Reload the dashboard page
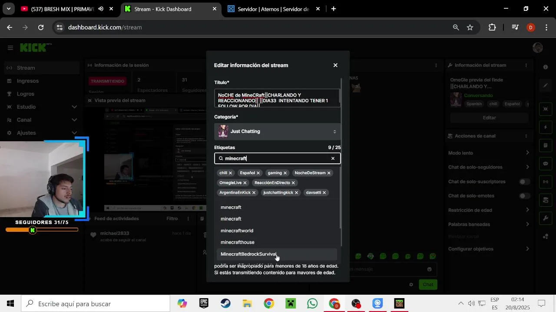This screenshot has width=556, height=312. (x=41, y=27)
